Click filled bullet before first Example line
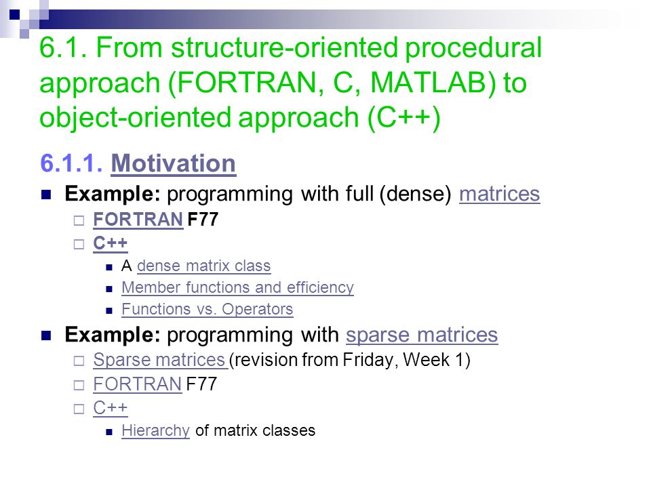The width and height of the screenshot is (651, 488). click(x=46, y=195)
